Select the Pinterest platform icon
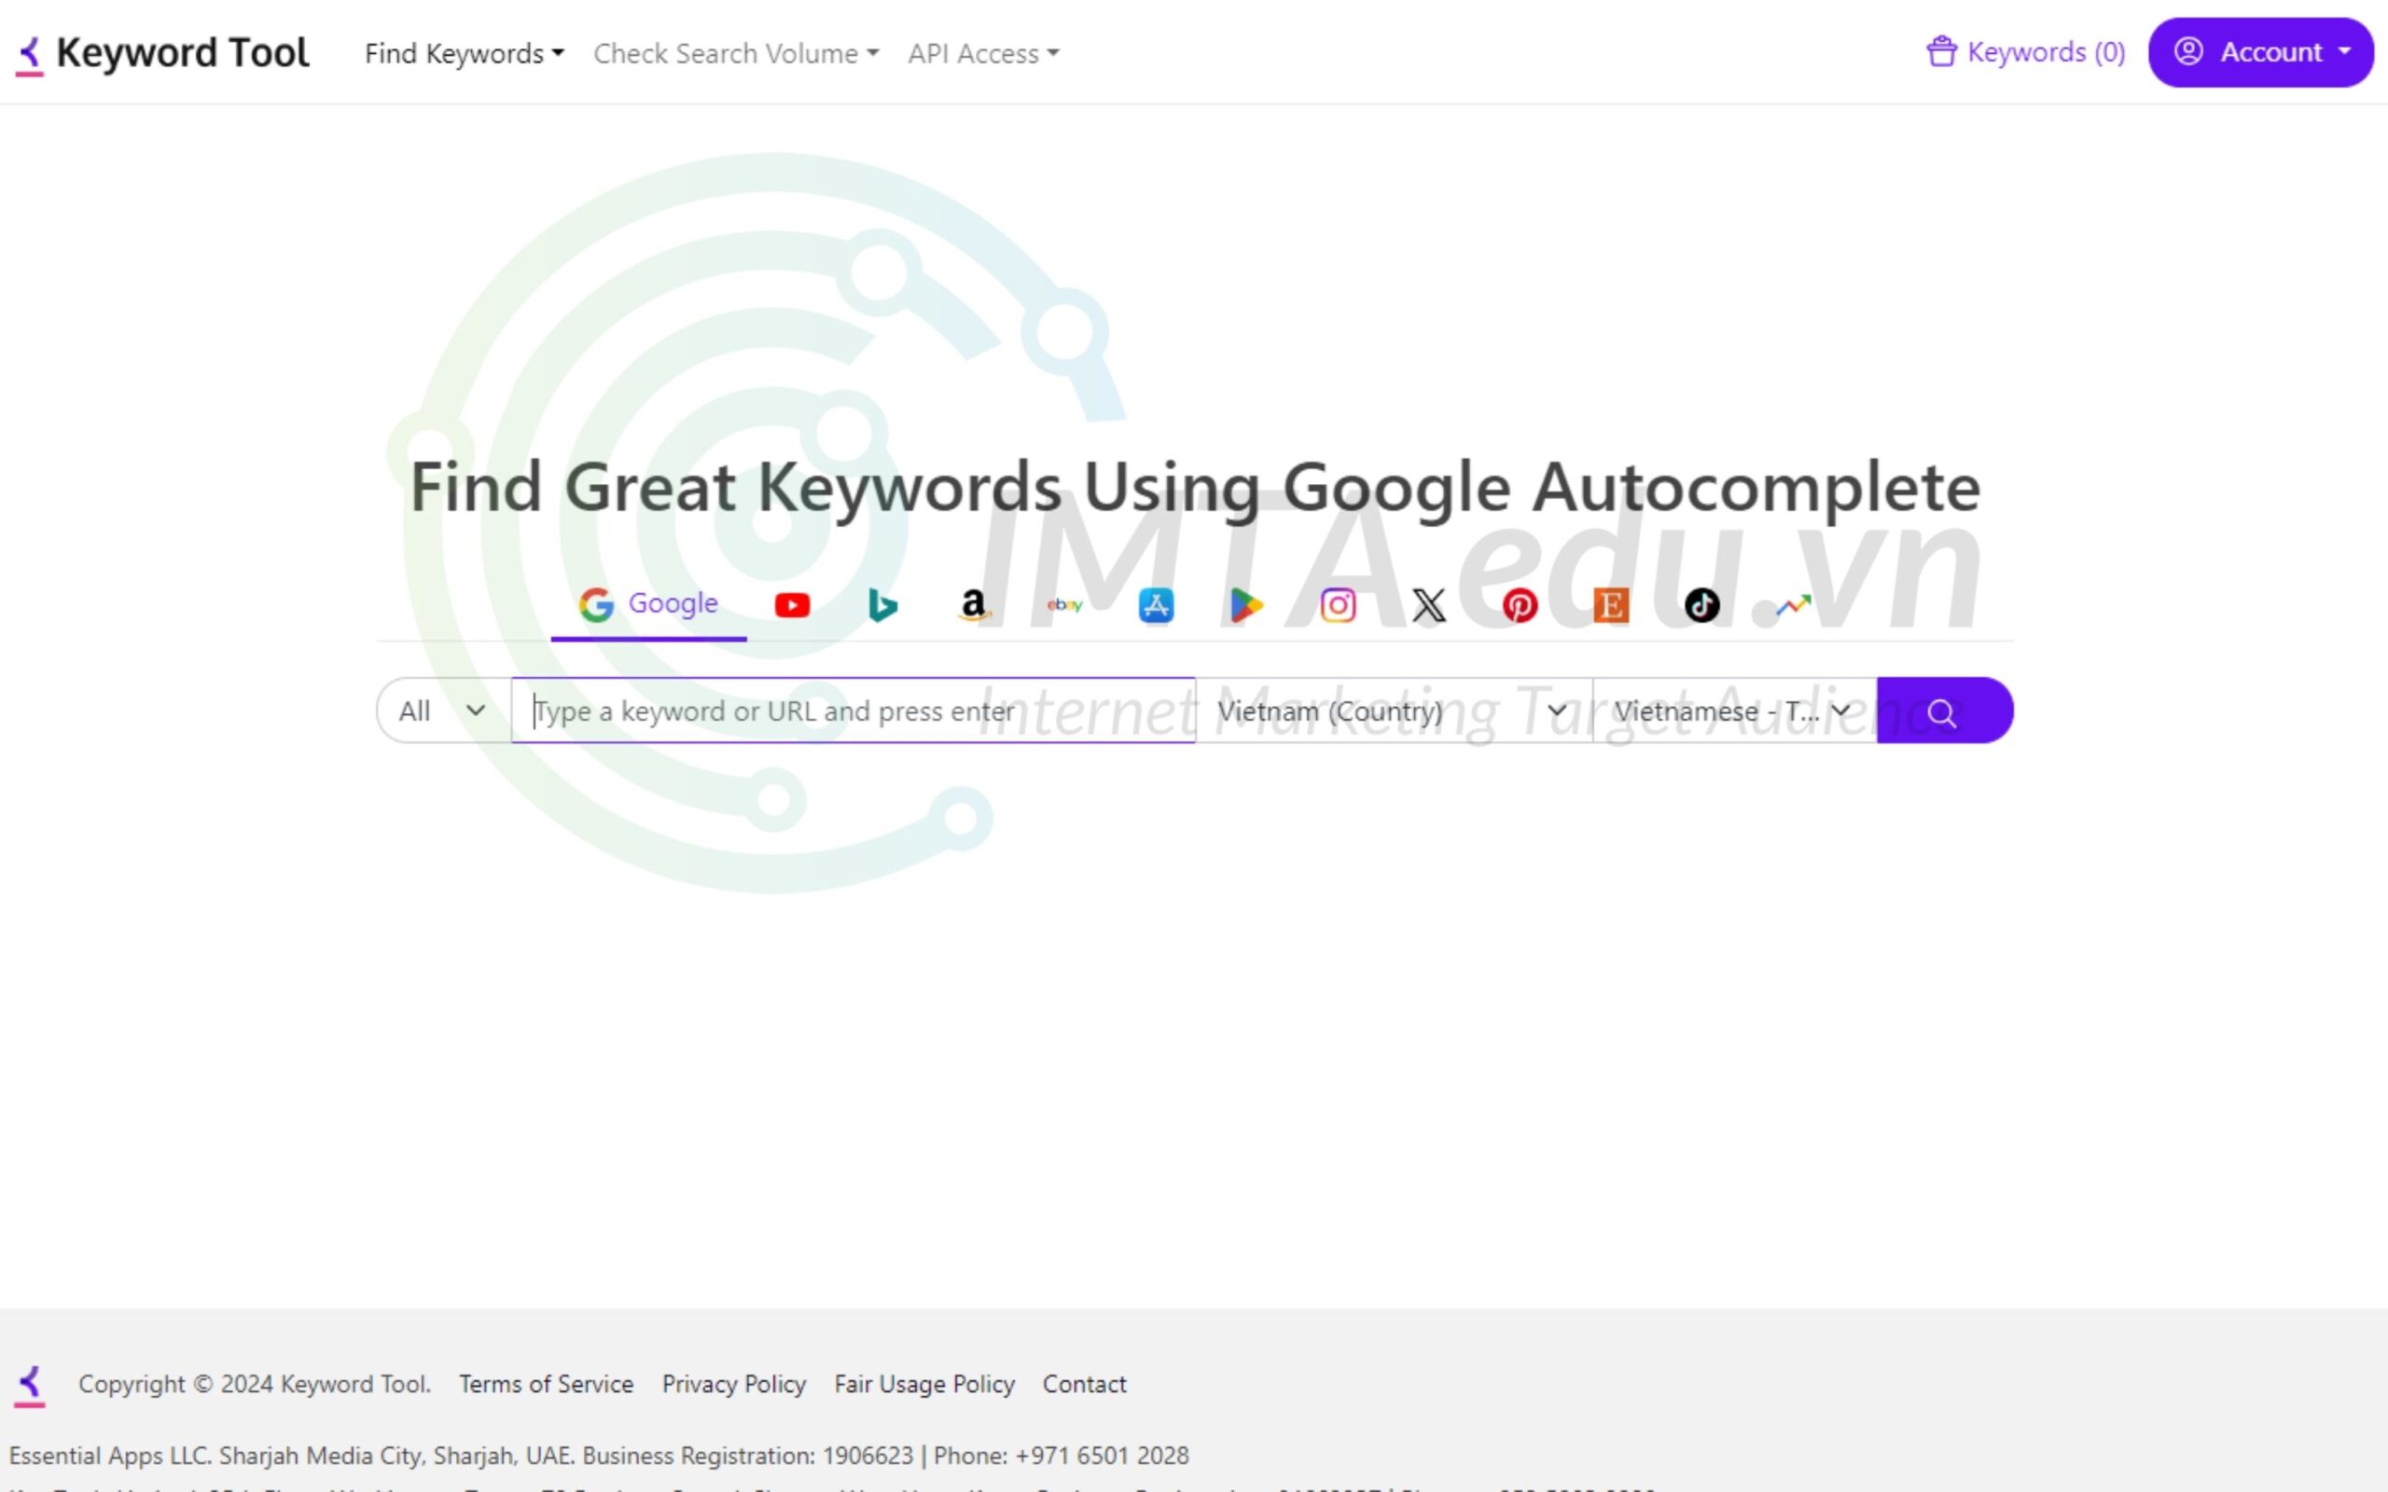The image size is (2388, 1492). [1518, 605]
